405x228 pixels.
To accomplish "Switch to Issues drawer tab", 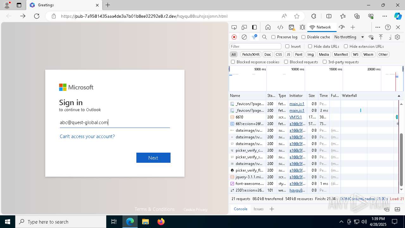I will (x=259, y=209).
